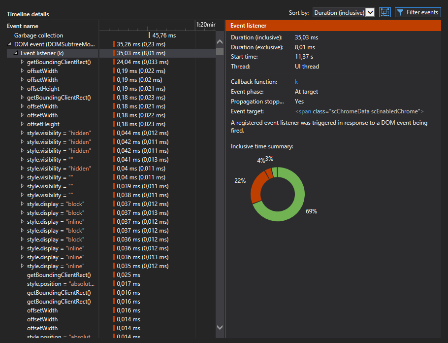448x343 pixels.
Task: Select the 0,017 ms style.position absolut... row
Action: (111, 284)
